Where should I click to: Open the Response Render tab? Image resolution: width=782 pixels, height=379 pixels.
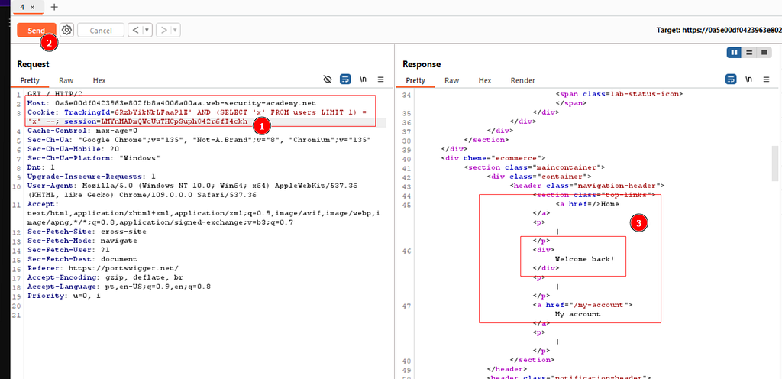point(522,80)
